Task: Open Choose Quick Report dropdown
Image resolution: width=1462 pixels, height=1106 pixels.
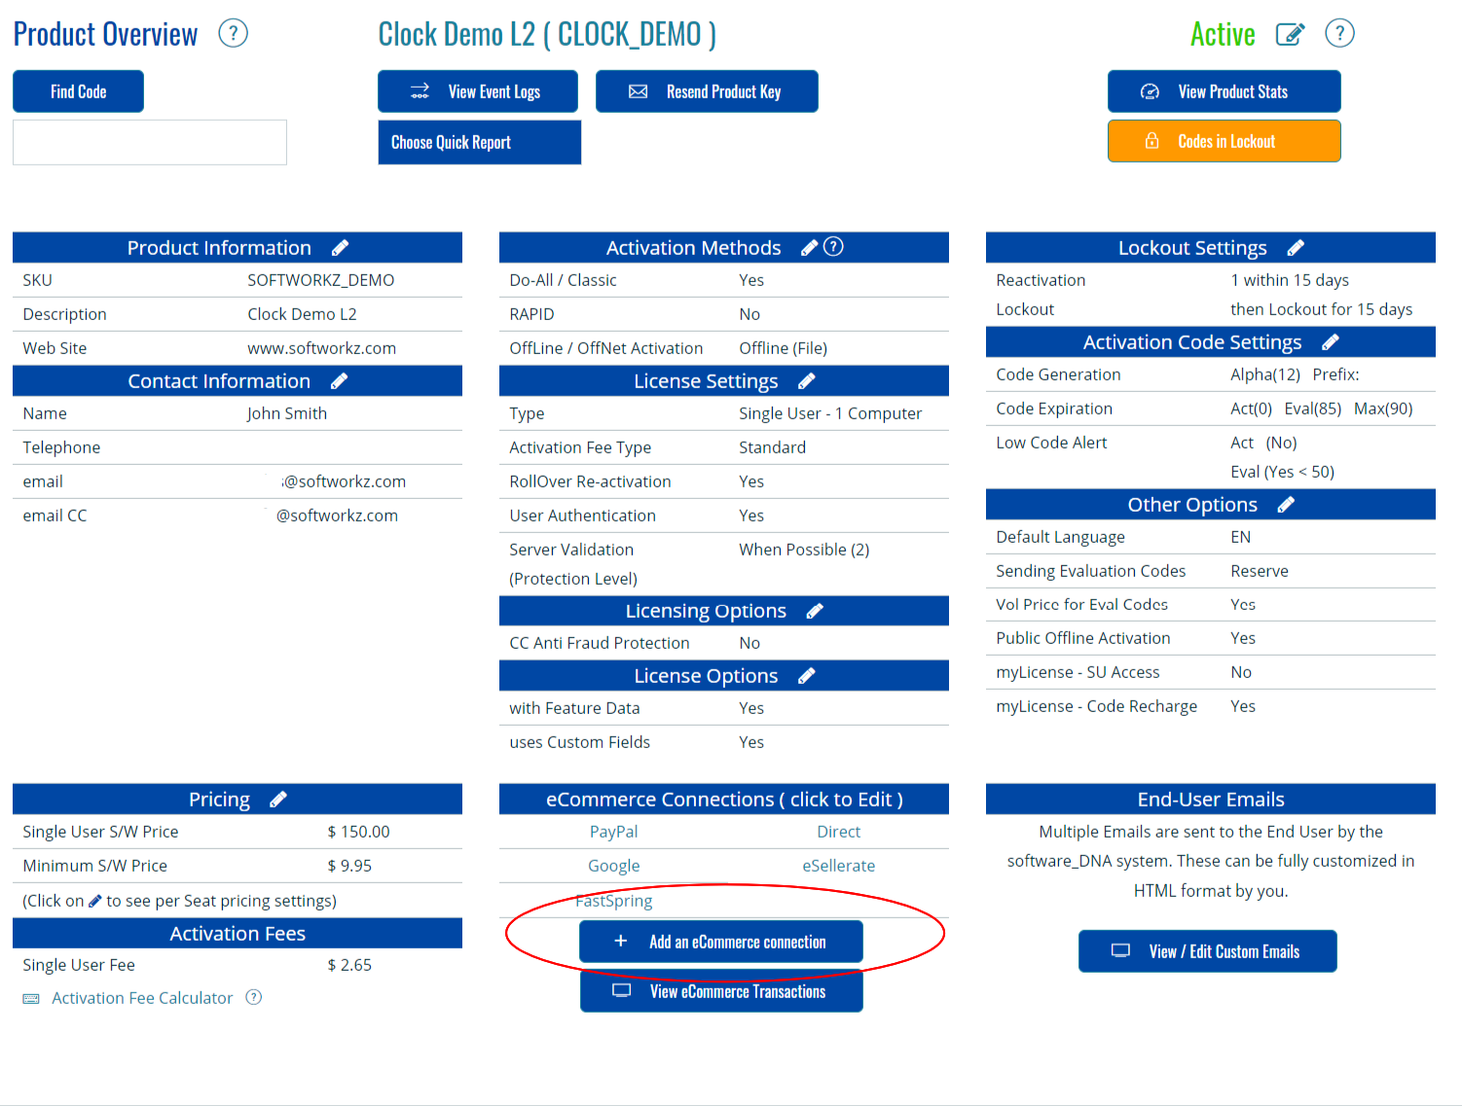Action: click(480, 142)
